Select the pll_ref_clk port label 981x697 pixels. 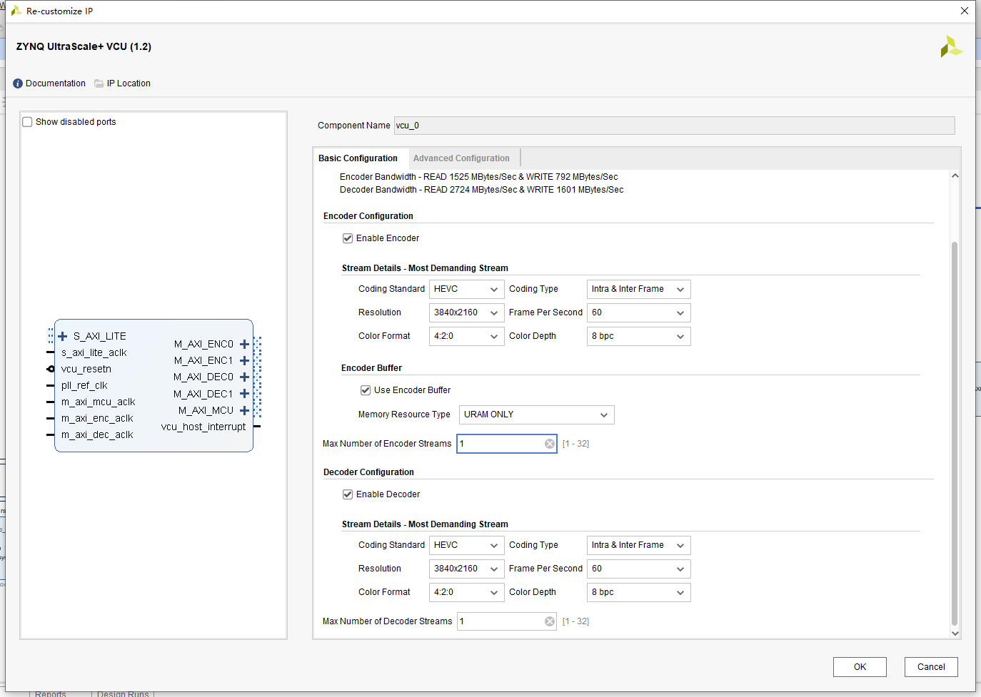tap(84, 385)
